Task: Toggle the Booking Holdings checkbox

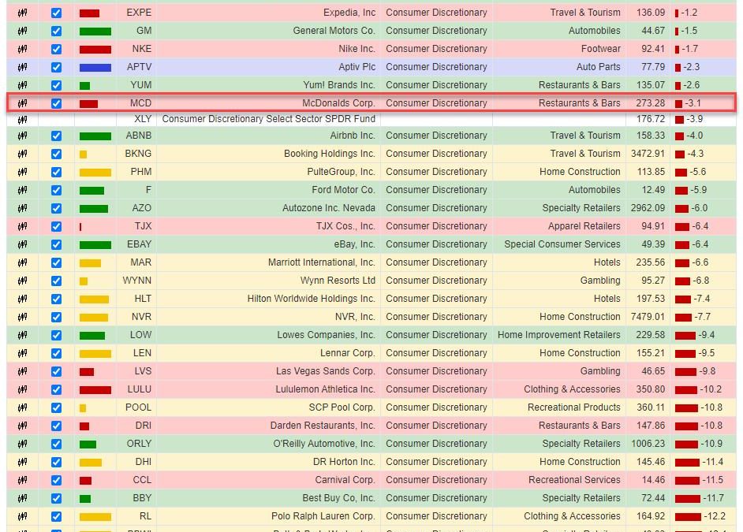Action: pyautogui.click(x=56, y=154)
